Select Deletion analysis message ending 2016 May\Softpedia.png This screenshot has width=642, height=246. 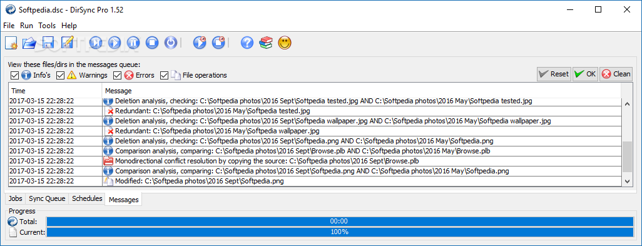tap(362, 141)
